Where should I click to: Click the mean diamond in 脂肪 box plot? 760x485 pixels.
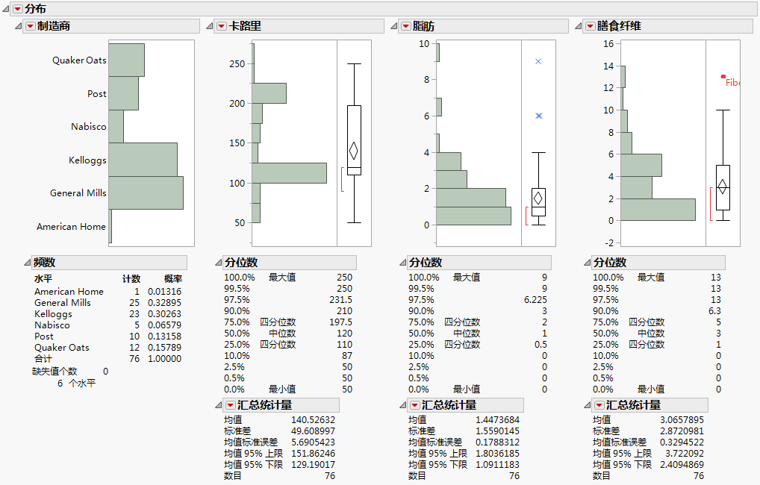pos(538,198)
